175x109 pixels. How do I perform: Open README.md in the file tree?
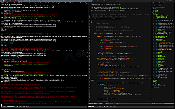click(x=156, y=84)
